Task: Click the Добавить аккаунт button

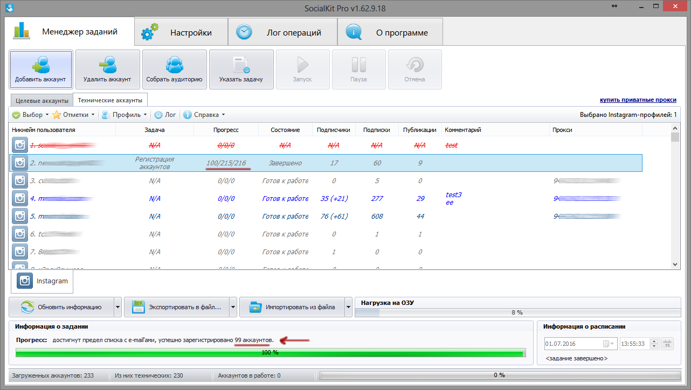Action: (x=41, y=69)
